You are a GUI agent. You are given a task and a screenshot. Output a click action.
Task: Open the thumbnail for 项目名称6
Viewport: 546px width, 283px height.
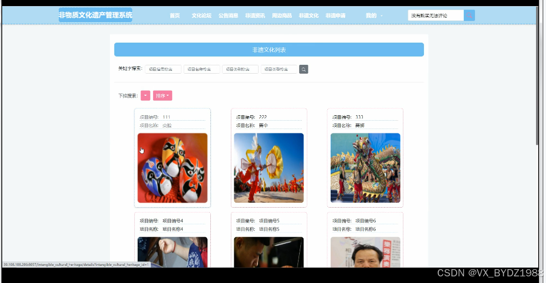pos(365,253)
